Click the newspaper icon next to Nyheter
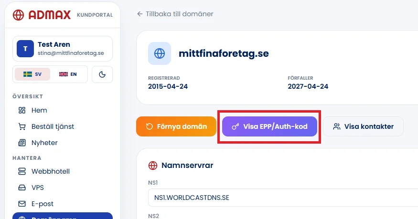Image resolution: width=418 pixels, height=219 pixels. (x=22, y=143)
